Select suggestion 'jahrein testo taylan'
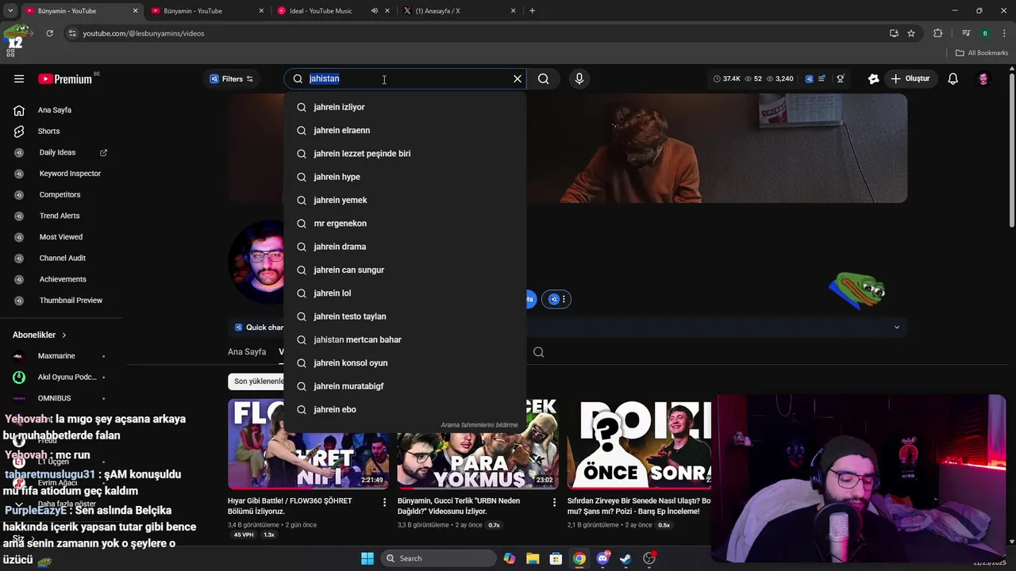 [x=405, y=316]
